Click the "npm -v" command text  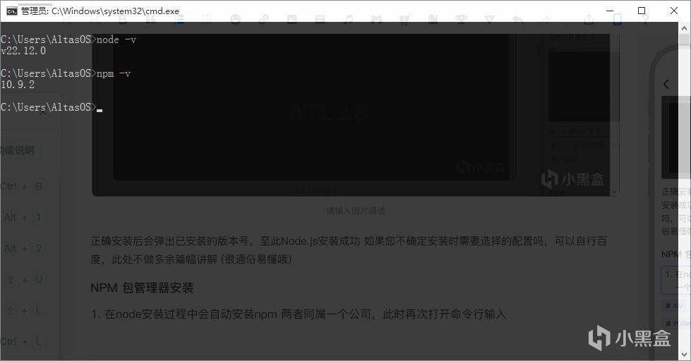(114, 73)
